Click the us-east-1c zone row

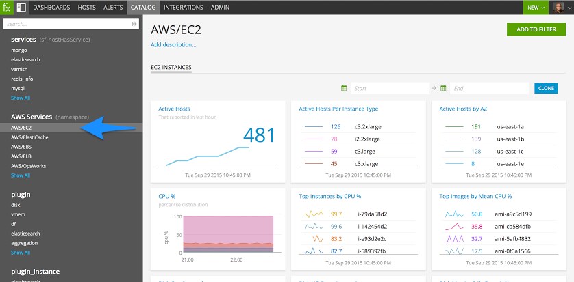499,152
